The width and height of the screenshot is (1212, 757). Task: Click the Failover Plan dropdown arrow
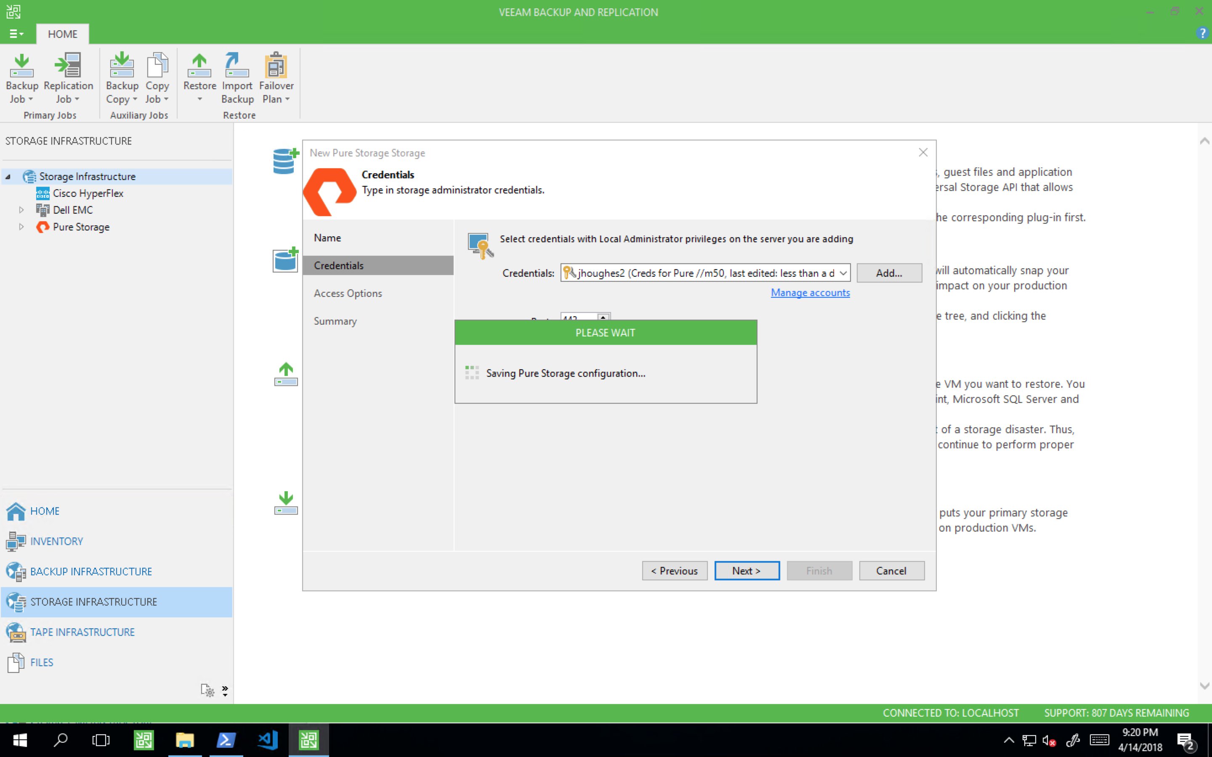point(287,99)
